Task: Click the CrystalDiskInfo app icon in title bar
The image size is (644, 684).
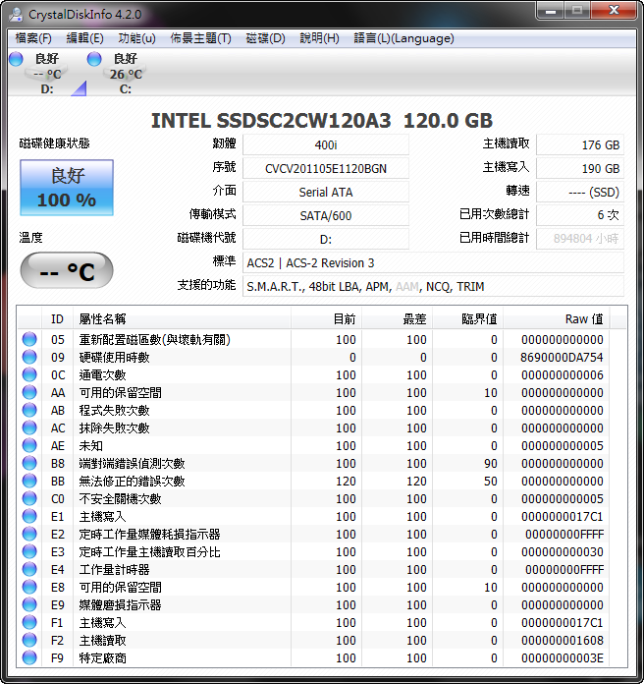Action: point(15,12)
